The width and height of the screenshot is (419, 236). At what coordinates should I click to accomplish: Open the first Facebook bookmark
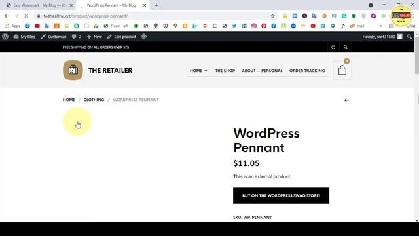27,26
